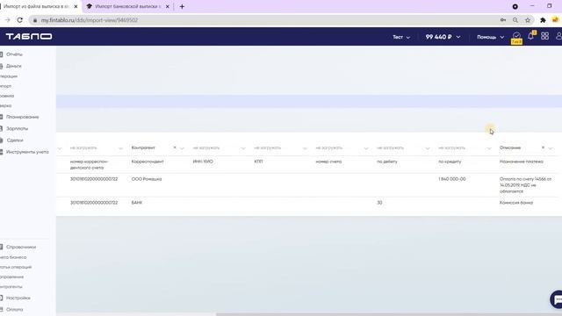Switch to "Импорт банковской выписки" browser tab
The height and width of the screenshot is (316, 562).
127,6
